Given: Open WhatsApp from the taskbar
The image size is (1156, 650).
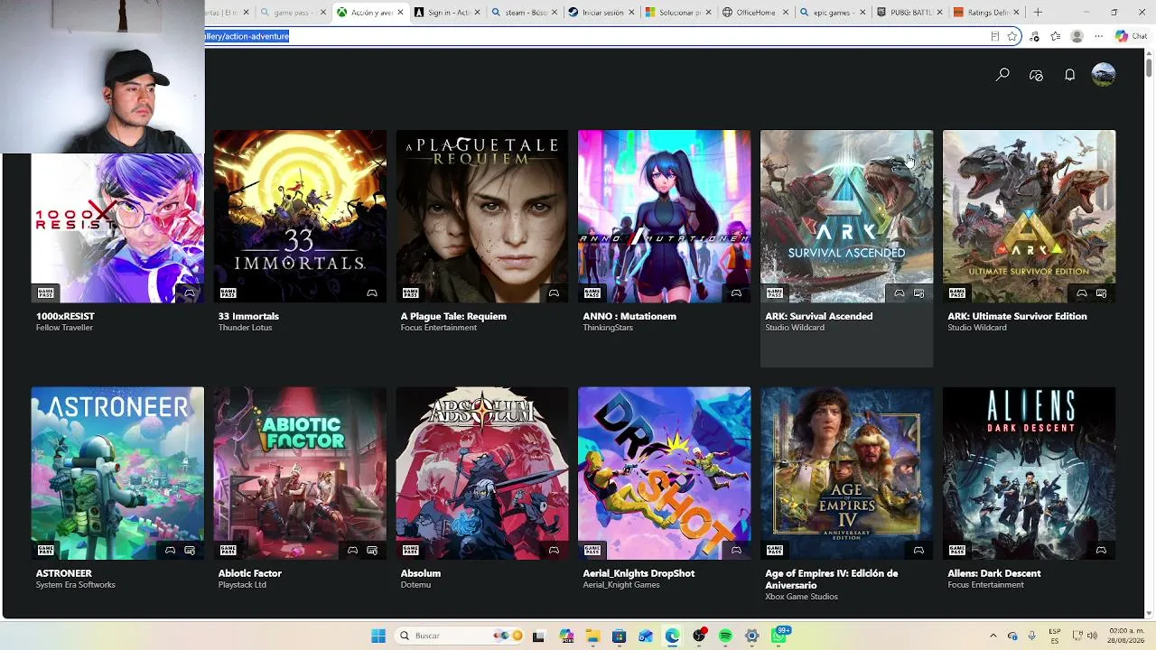Looking at the screenshot, I should (779, 636).
